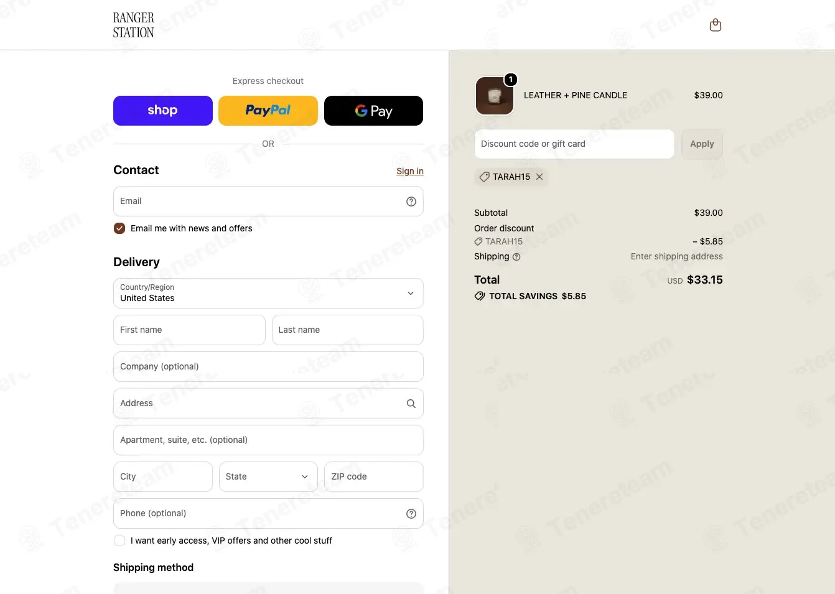Click the Shipping method heading
The image size is (835, 594).
154,567
